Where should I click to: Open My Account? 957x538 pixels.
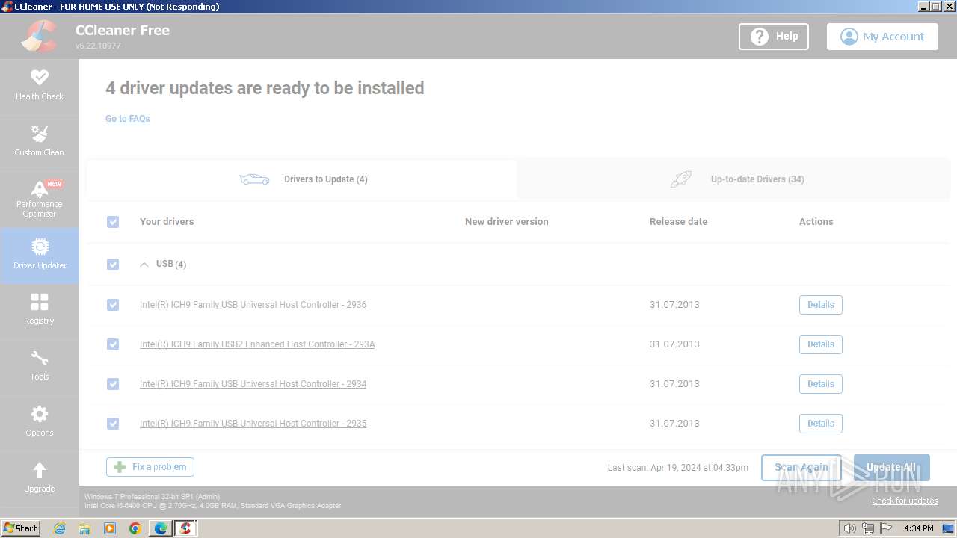(x=882, y=37)
